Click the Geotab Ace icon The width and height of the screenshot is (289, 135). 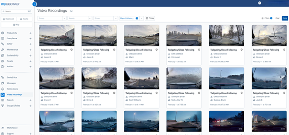click(3, 78)
